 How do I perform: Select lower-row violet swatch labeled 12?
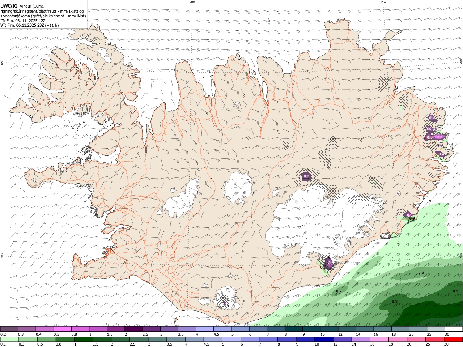click(x=342, y=339)
